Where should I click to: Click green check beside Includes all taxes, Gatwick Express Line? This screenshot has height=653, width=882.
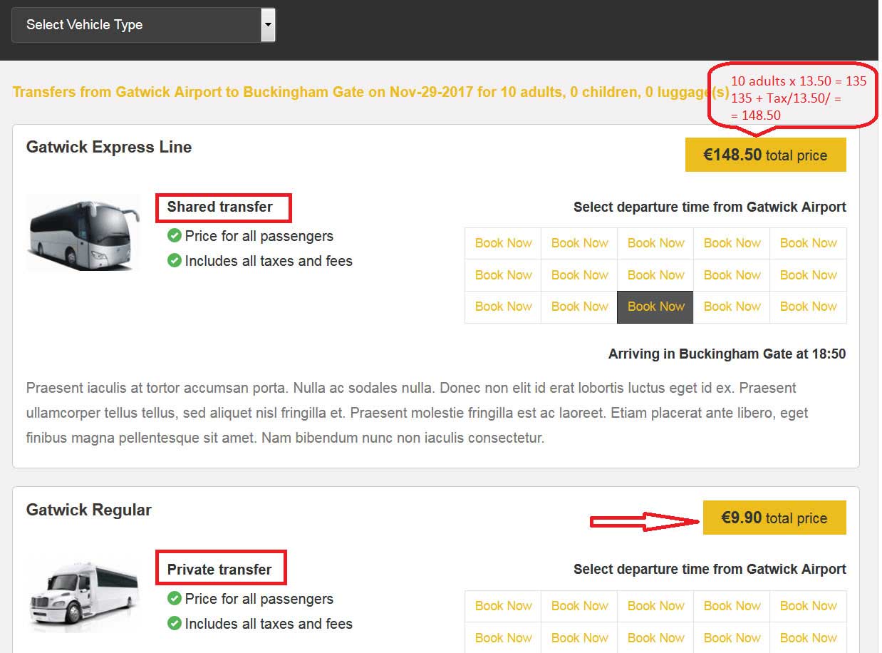click(175, 261)
